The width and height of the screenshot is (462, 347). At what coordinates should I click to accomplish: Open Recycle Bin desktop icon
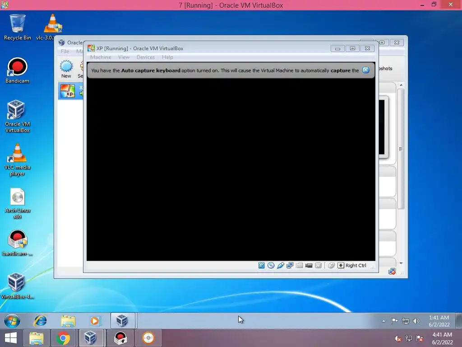(18, 27)
